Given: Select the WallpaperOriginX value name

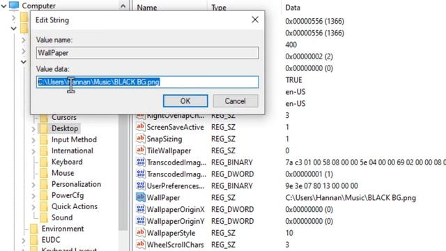Looking at the screenshot, I should (176, 209).
